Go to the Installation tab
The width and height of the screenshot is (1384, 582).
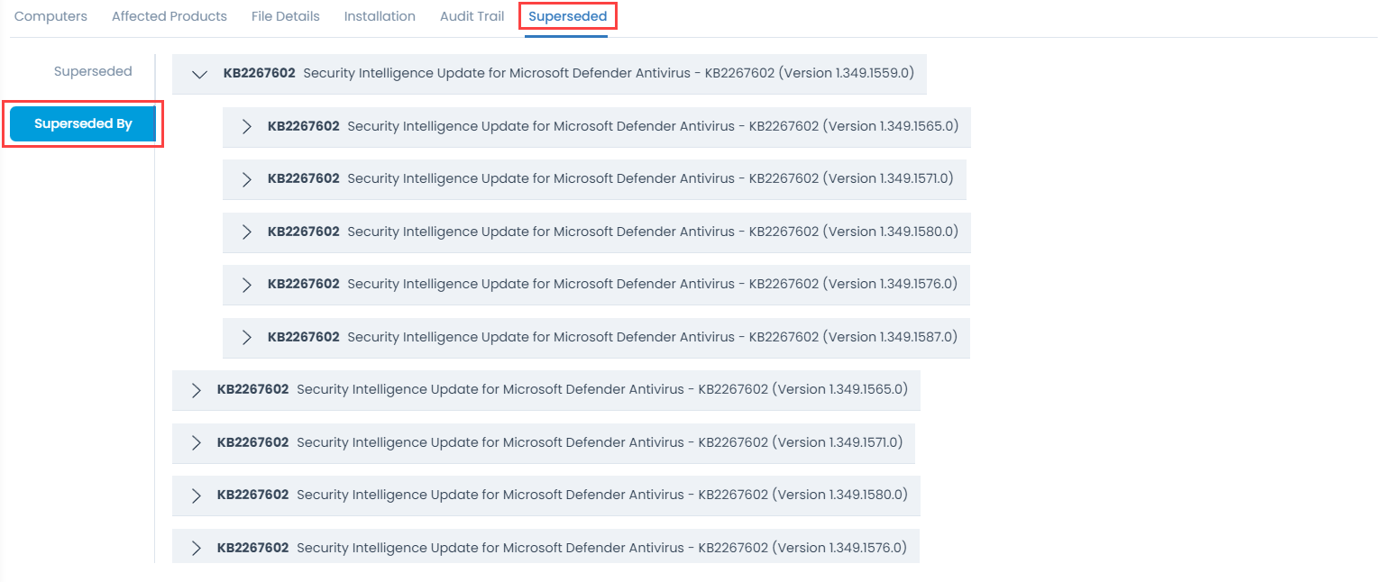[x=380, y=16]
